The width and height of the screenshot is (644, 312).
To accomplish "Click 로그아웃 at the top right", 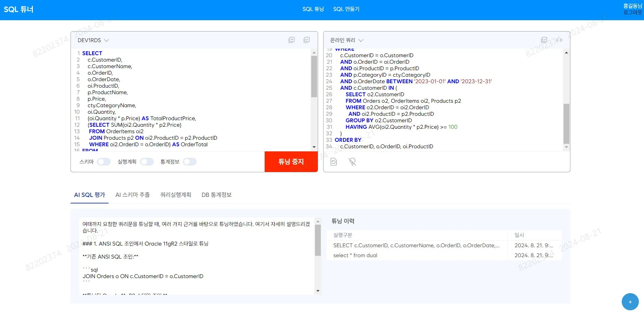I will 633,12.
